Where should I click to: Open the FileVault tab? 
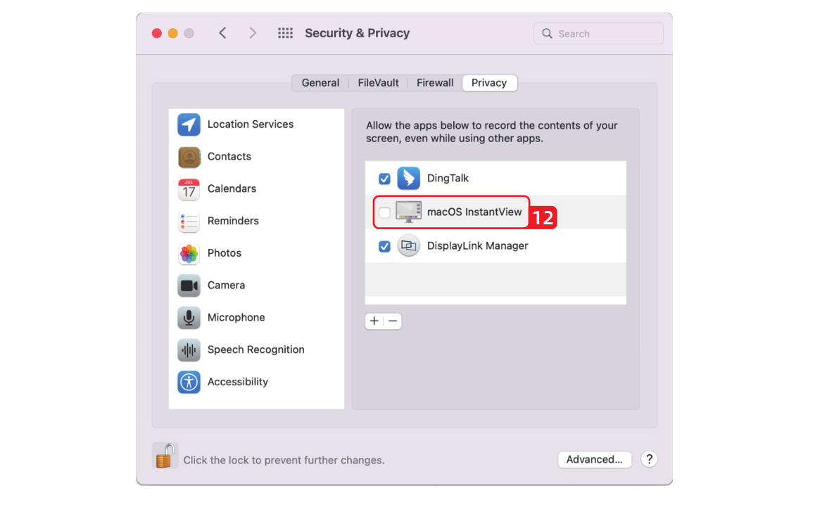click(x=378, y=83)
